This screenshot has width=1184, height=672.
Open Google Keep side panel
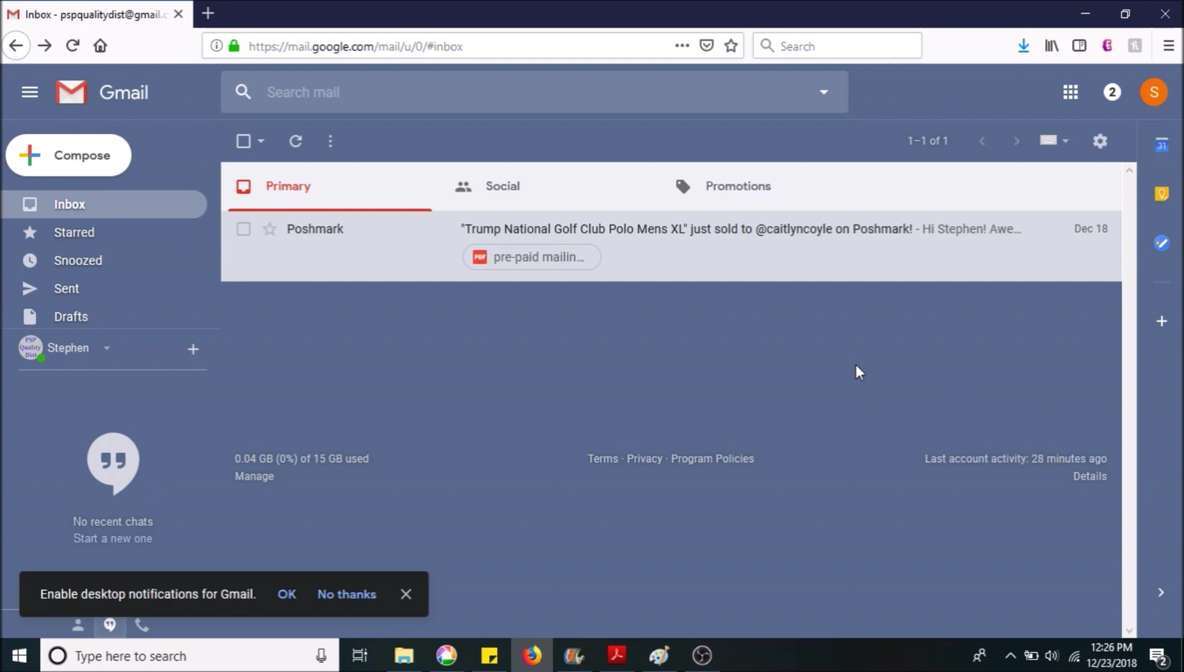[x=1161, y=194]
